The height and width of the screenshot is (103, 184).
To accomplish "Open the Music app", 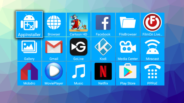I will pos(78,74).
